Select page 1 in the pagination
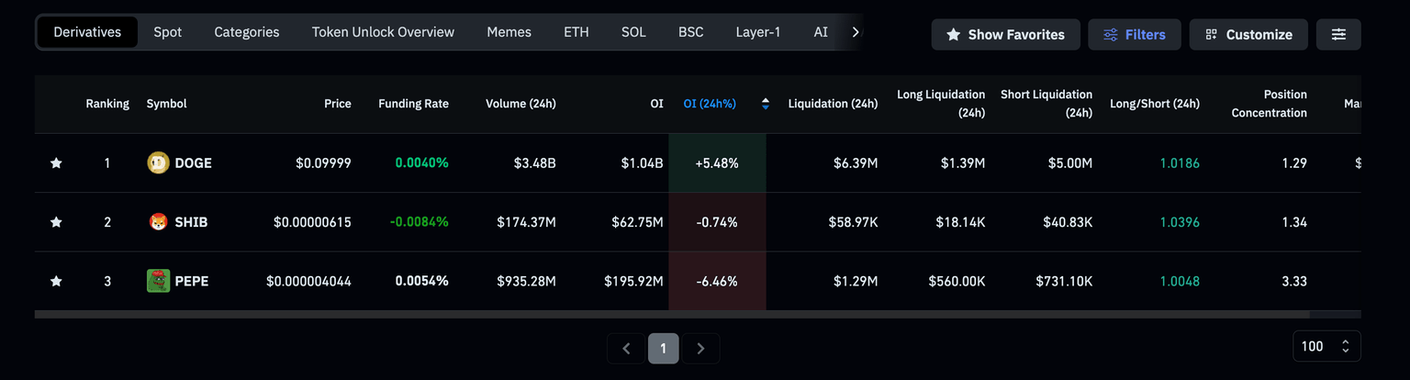Image resolution: width=1410 pixels, height=380 pixels. (663, 349)
